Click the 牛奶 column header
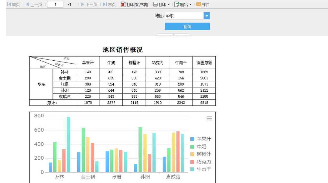This screenshot has height=183, width=328. tap(111, 63)
